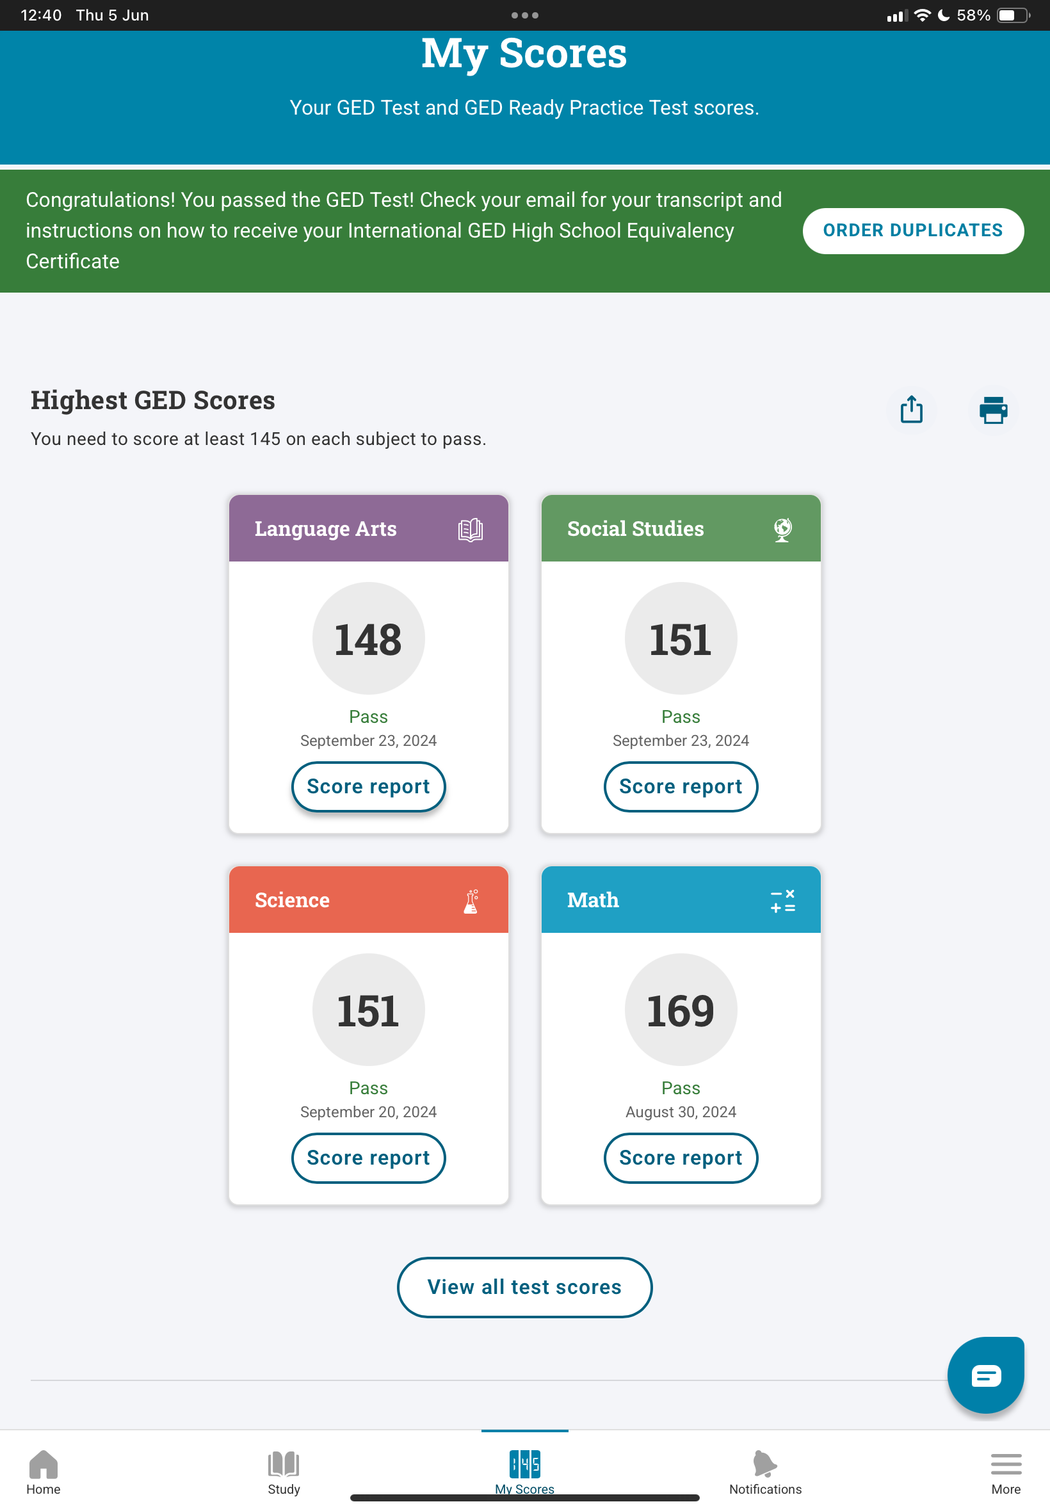
Task: Tap the share scores icon
Action: point(911,410)
